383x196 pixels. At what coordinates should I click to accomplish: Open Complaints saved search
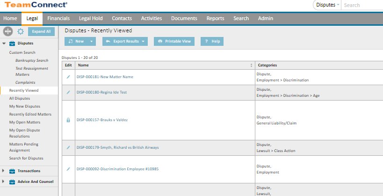click(25, 82)
